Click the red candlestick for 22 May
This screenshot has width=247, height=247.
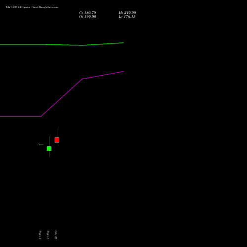tap(57, 140)
